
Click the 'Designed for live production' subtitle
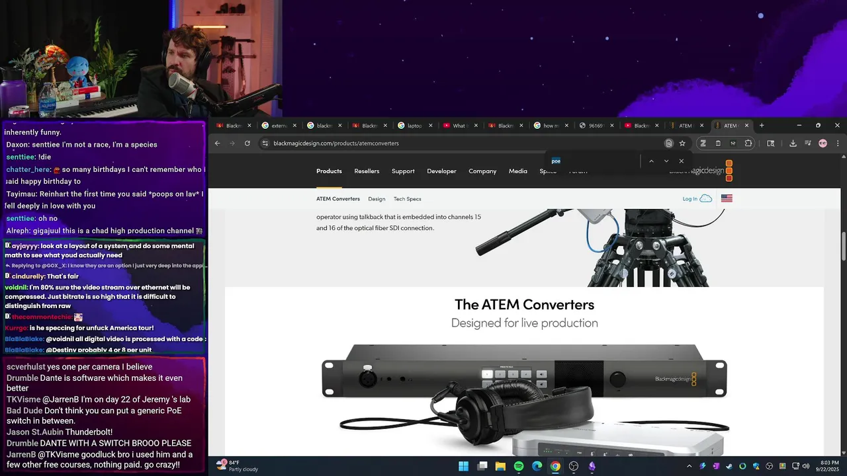click(x=524, y=323)
